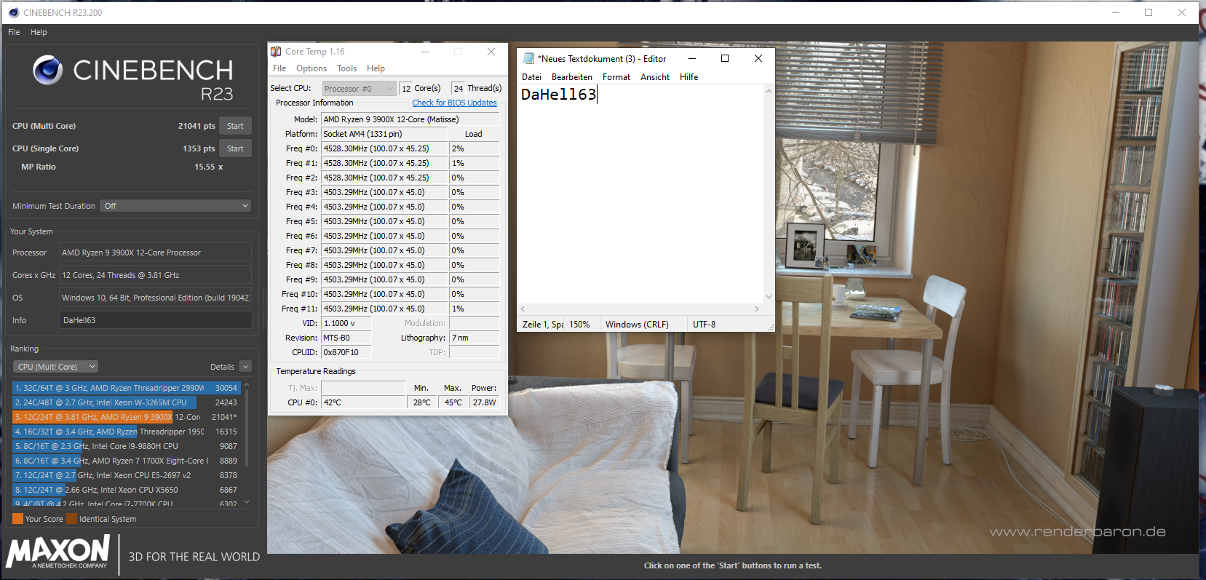
Task: Click Editor horizontal scrollbar left arrow
Action: point(523,309)
